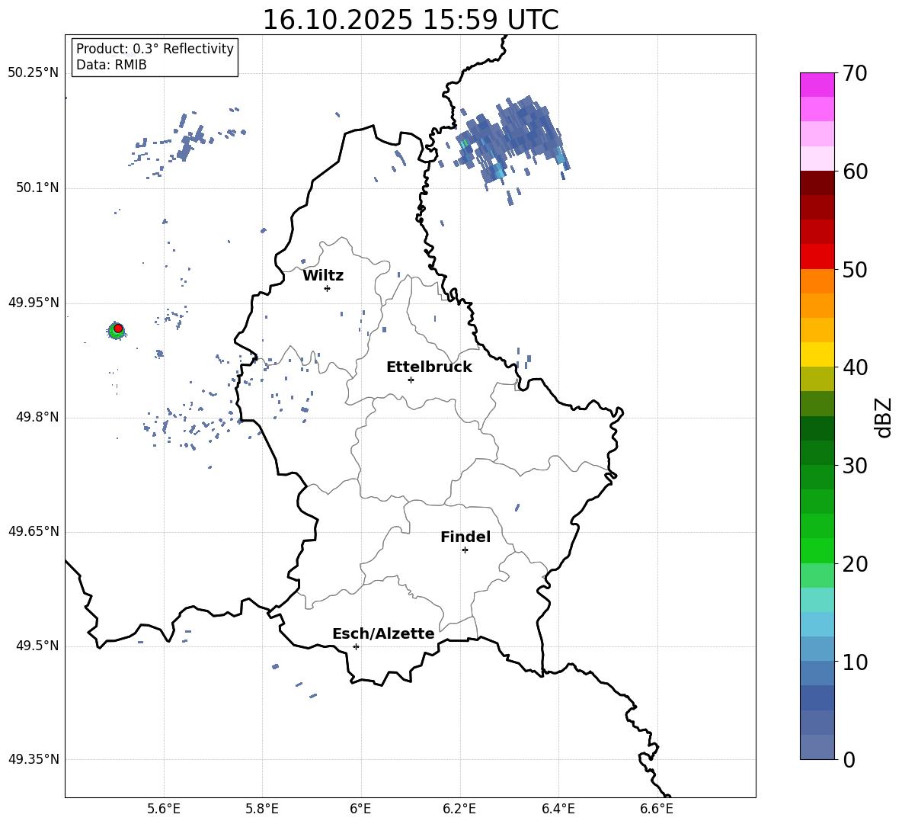Viewport: 902px width, 824px height.
Task: Select the Wiltz station label
Action: pyautogui.click(x=323, y=276)
